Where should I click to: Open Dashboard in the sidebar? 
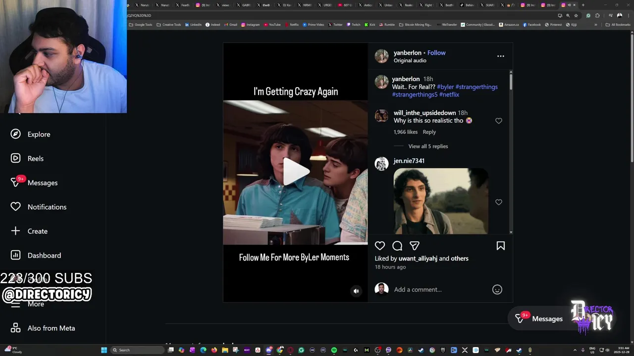36,256
